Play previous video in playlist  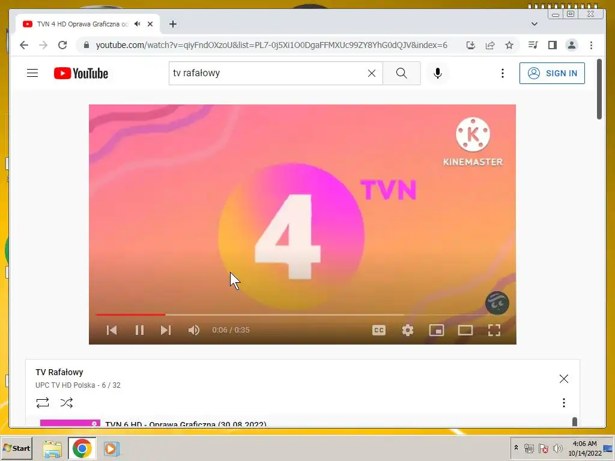pyautogui.click(x=112, y=330)
